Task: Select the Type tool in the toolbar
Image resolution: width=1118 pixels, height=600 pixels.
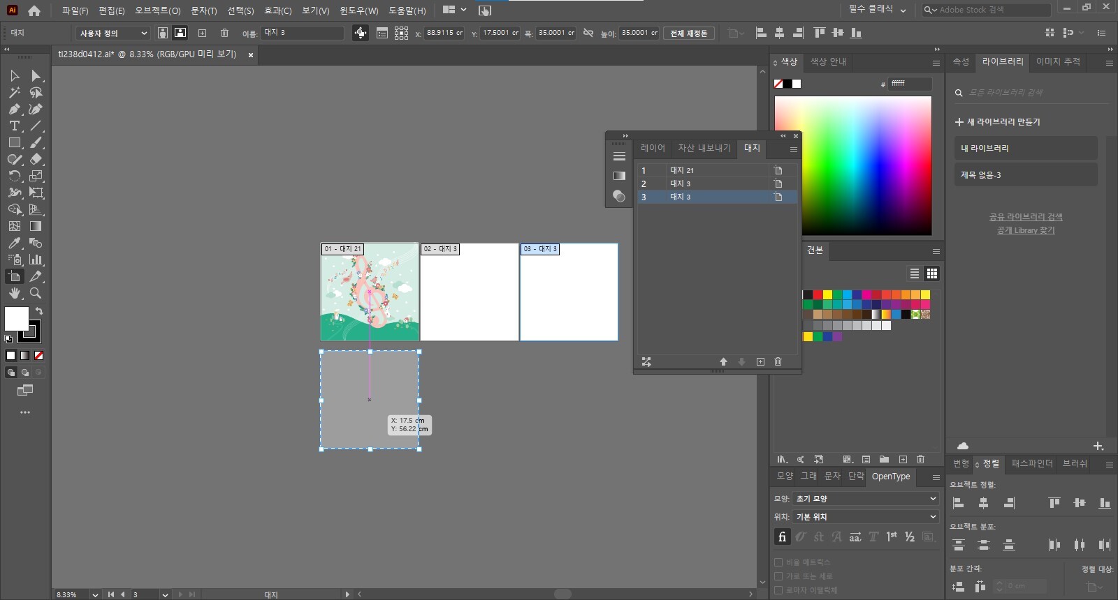Action: click(x=14, y=126)
